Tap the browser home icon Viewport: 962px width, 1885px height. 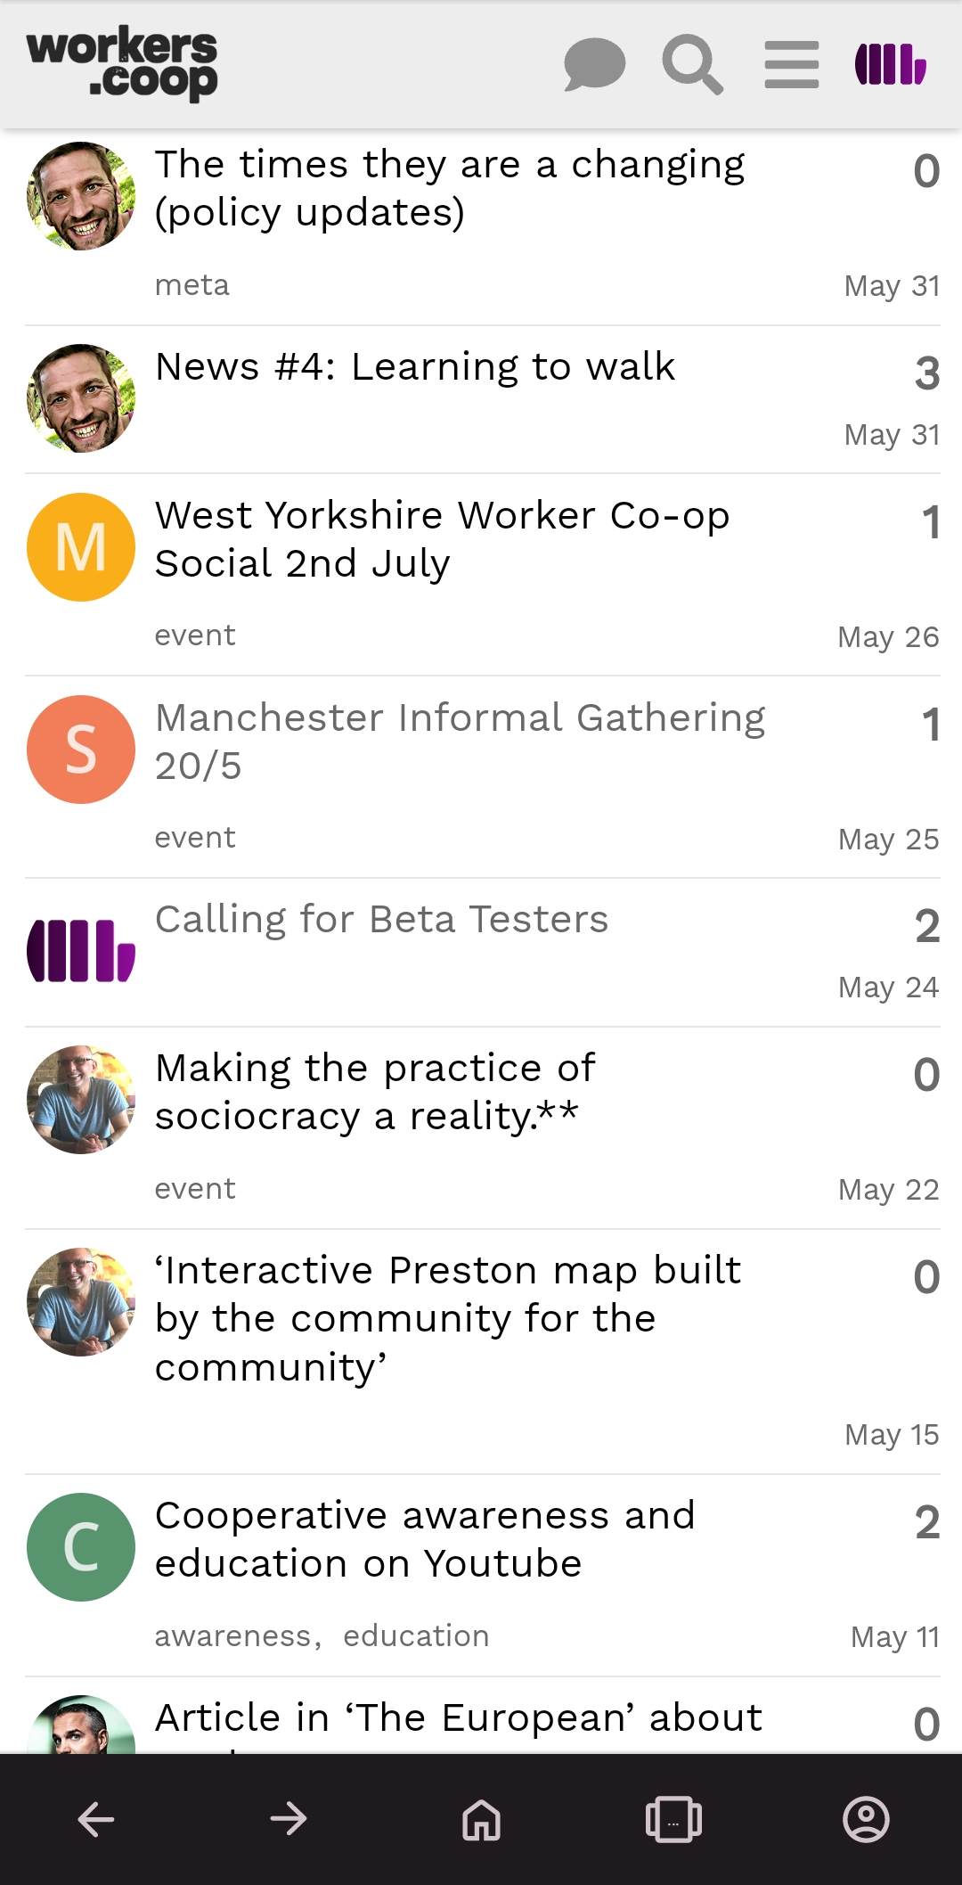481,1819
